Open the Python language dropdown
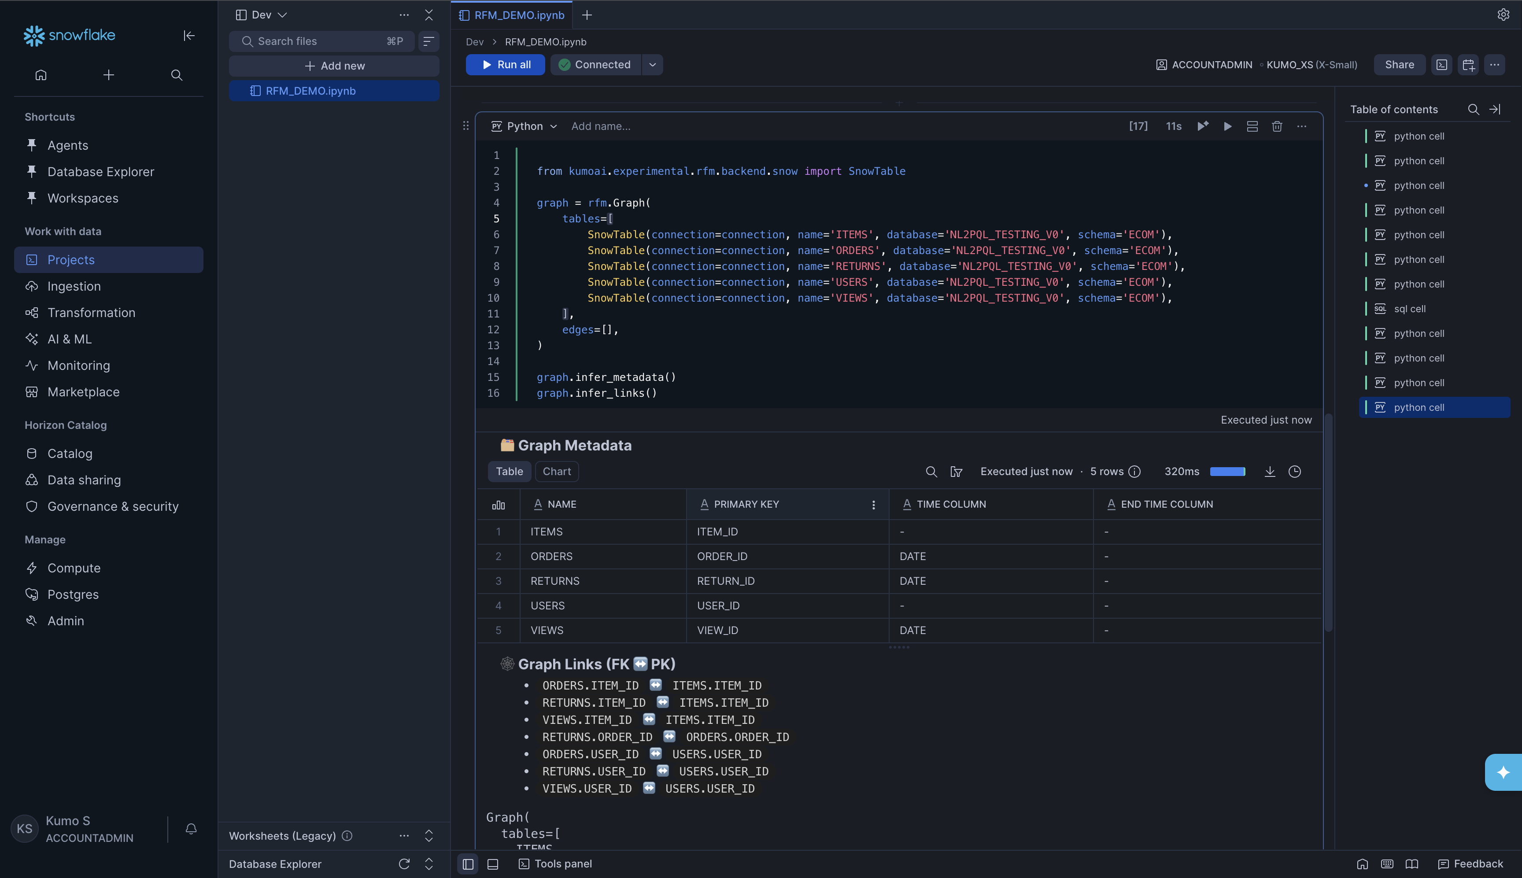This screenshot has width=1522, height=878. (524, 126)
